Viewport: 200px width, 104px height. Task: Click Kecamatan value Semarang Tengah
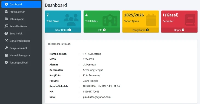[93, 70]
